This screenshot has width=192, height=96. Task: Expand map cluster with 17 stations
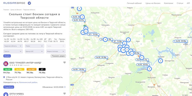123,50
